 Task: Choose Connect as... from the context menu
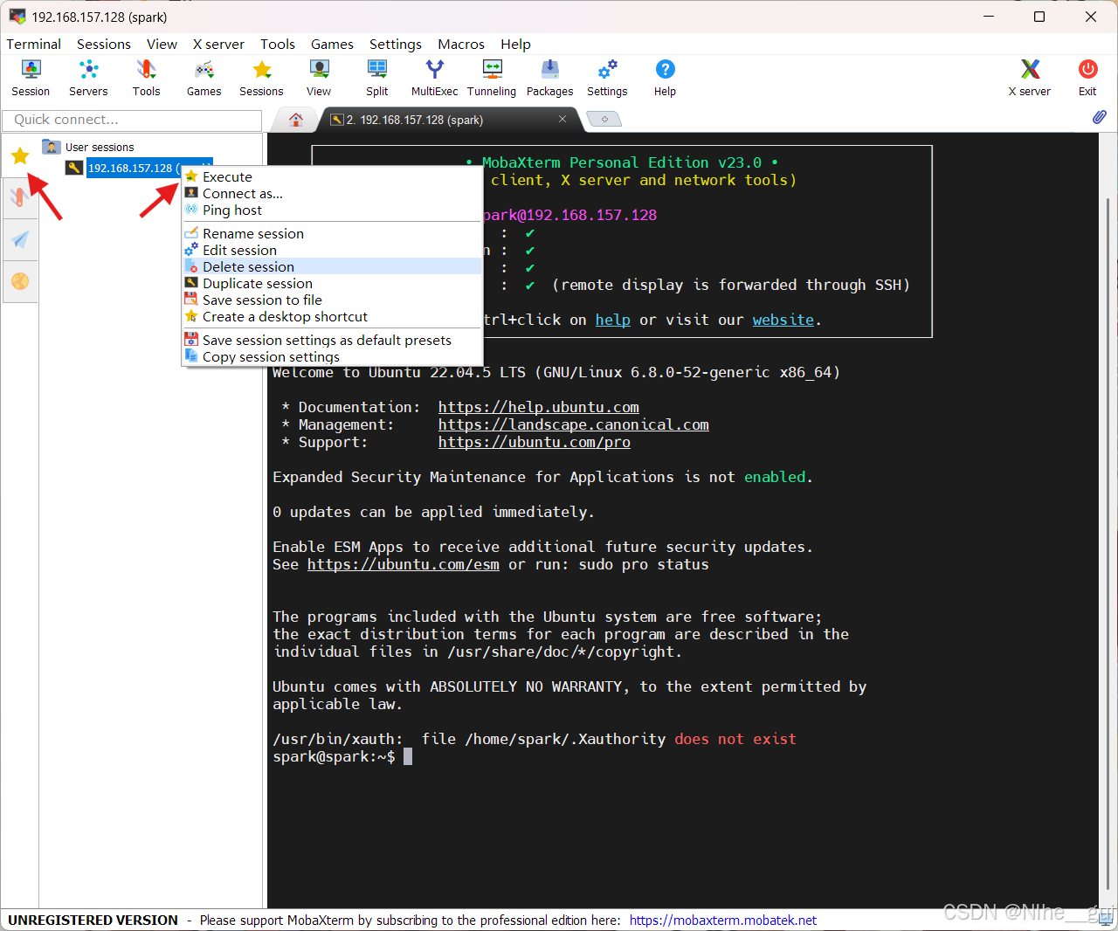pos(332,193)
